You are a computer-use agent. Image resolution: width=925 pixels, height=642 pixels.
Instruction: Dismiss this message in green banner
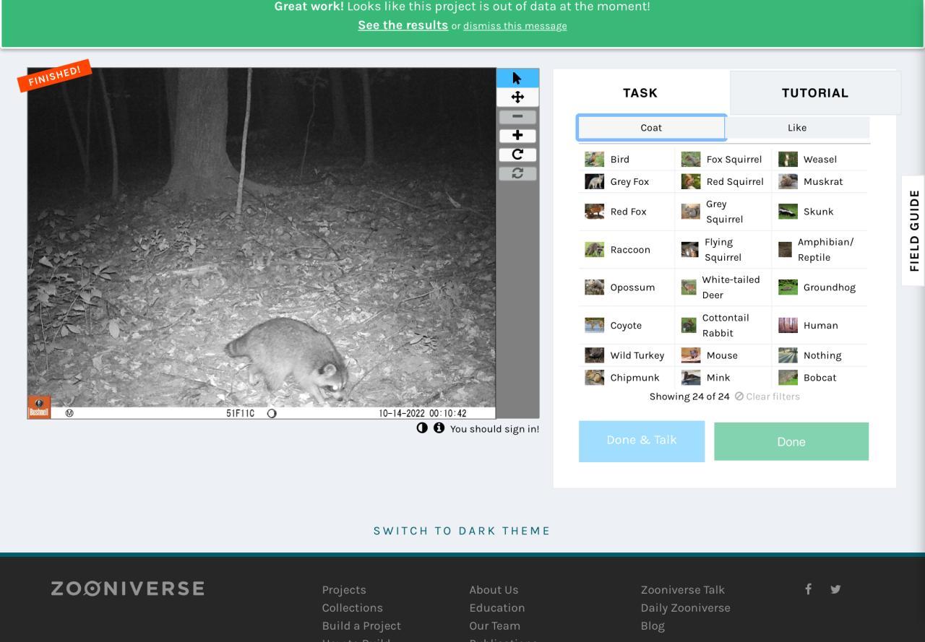click(x=515, y=26)
